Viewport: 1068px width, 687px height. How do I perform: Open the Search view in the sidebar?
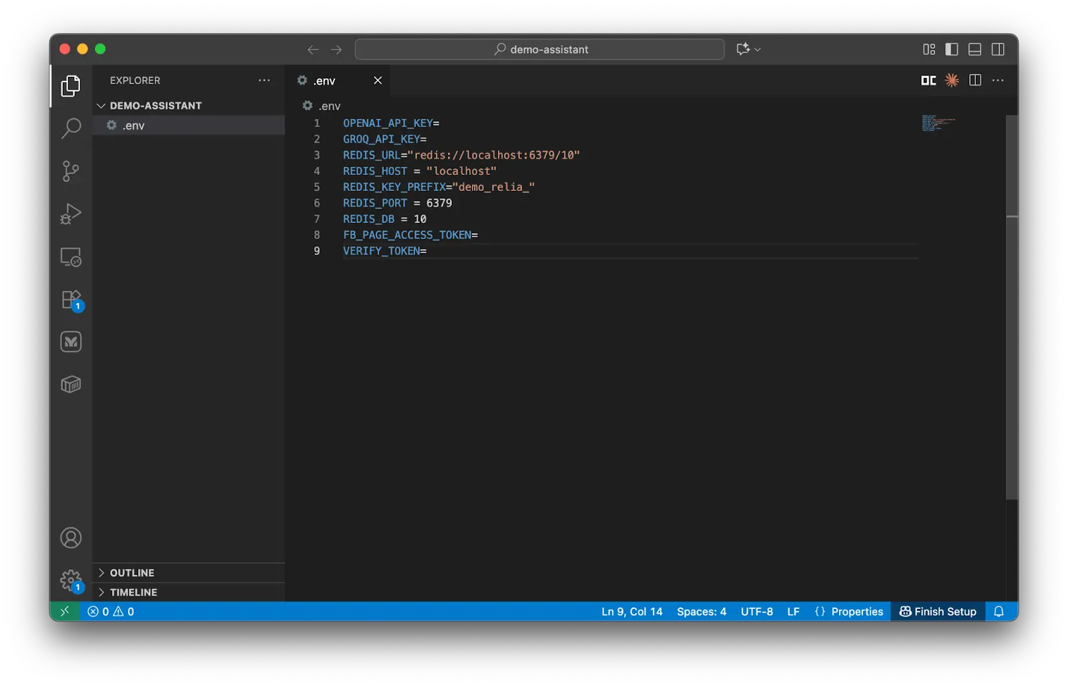click(70, 128)
